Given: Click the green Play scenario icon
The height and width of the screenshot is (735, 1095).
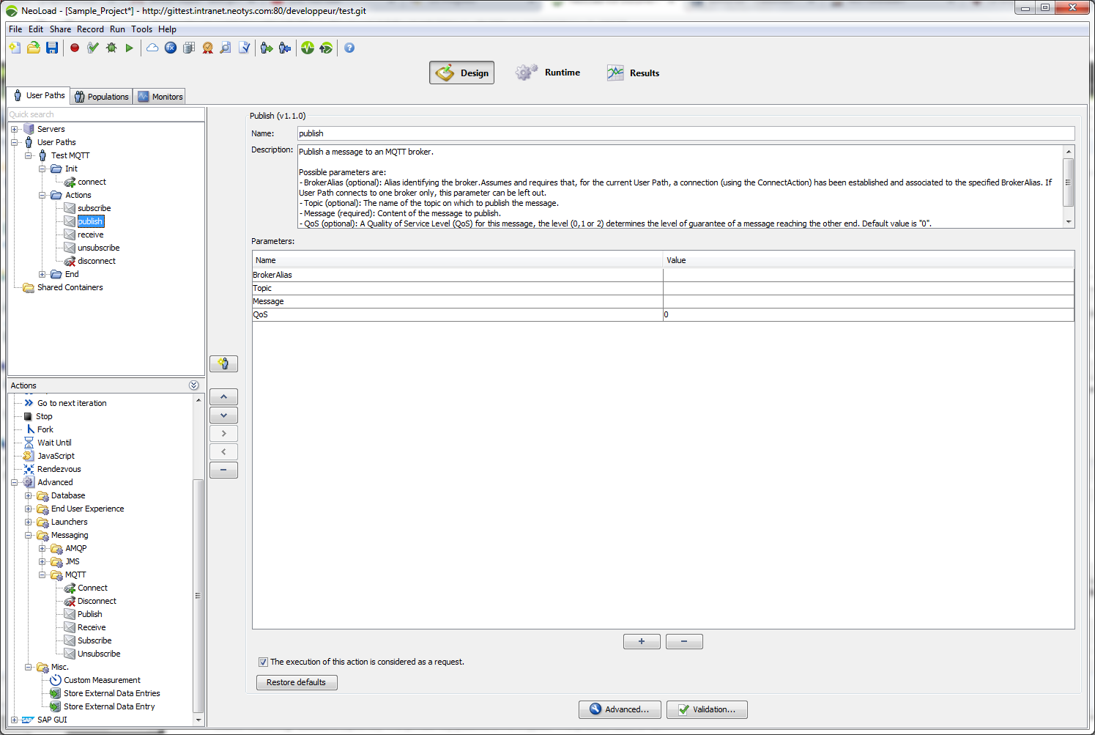Looking at the screenshot, I should (130, 48).
